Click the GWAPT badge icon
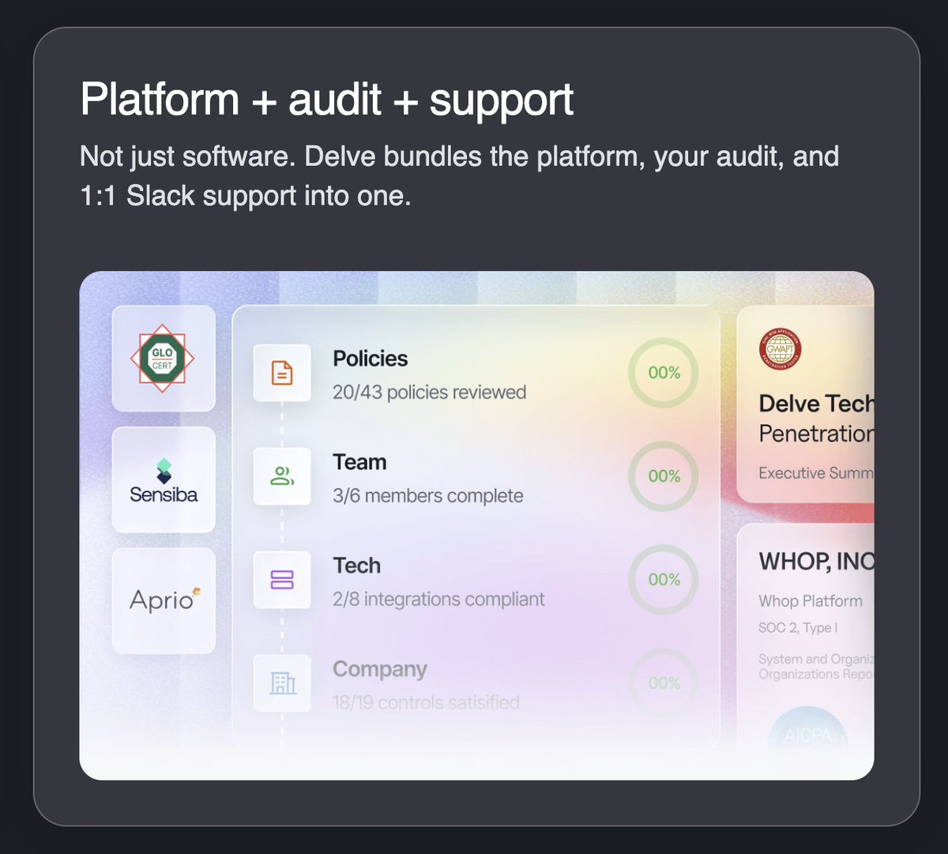This screenshot has width=948, height=854. pyautogui.click(x=781, y=349)
